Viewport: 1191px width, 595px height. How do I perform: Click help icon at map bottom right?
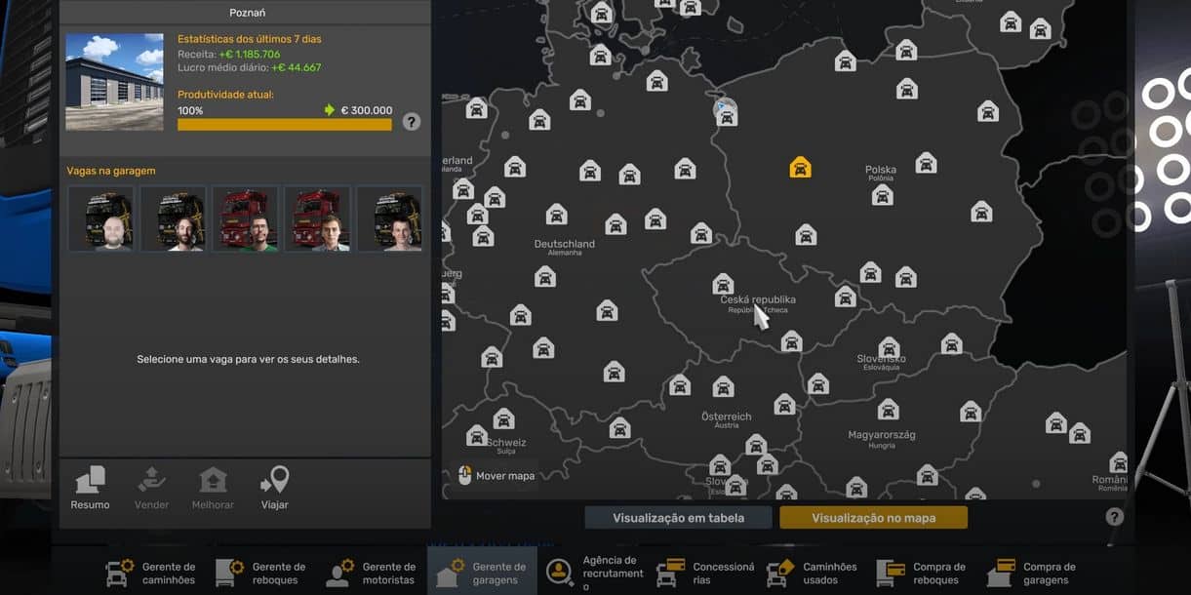coord(1114,517)
